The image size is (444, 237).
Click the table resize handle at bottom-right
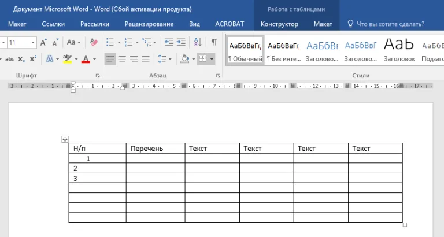click(x=405, y=225)
